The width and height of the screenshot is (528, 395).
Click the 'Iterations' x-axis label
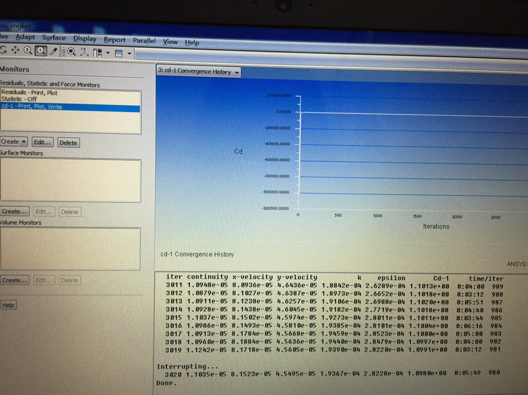(x=436, y=226)
